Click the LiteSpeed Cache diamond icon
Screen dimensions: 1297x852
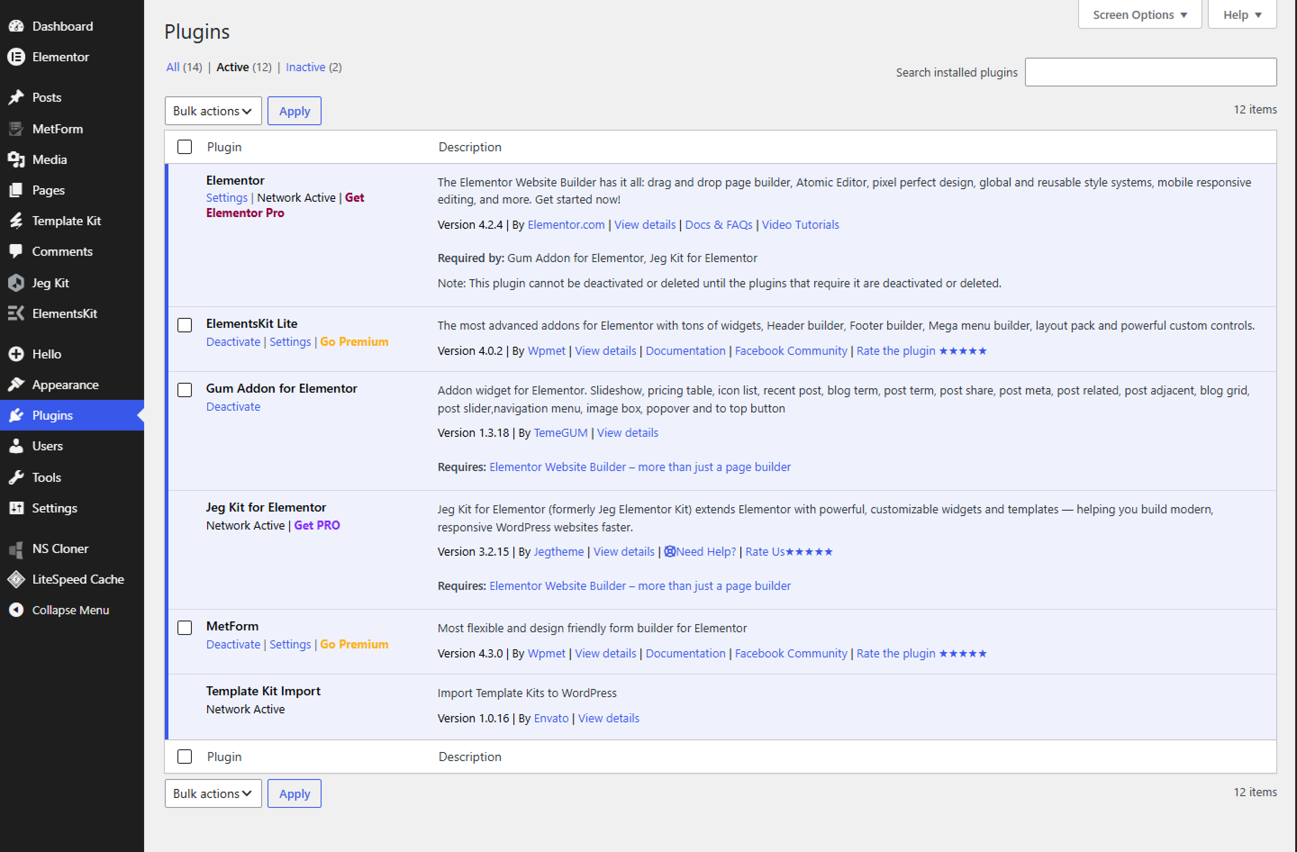16,579
